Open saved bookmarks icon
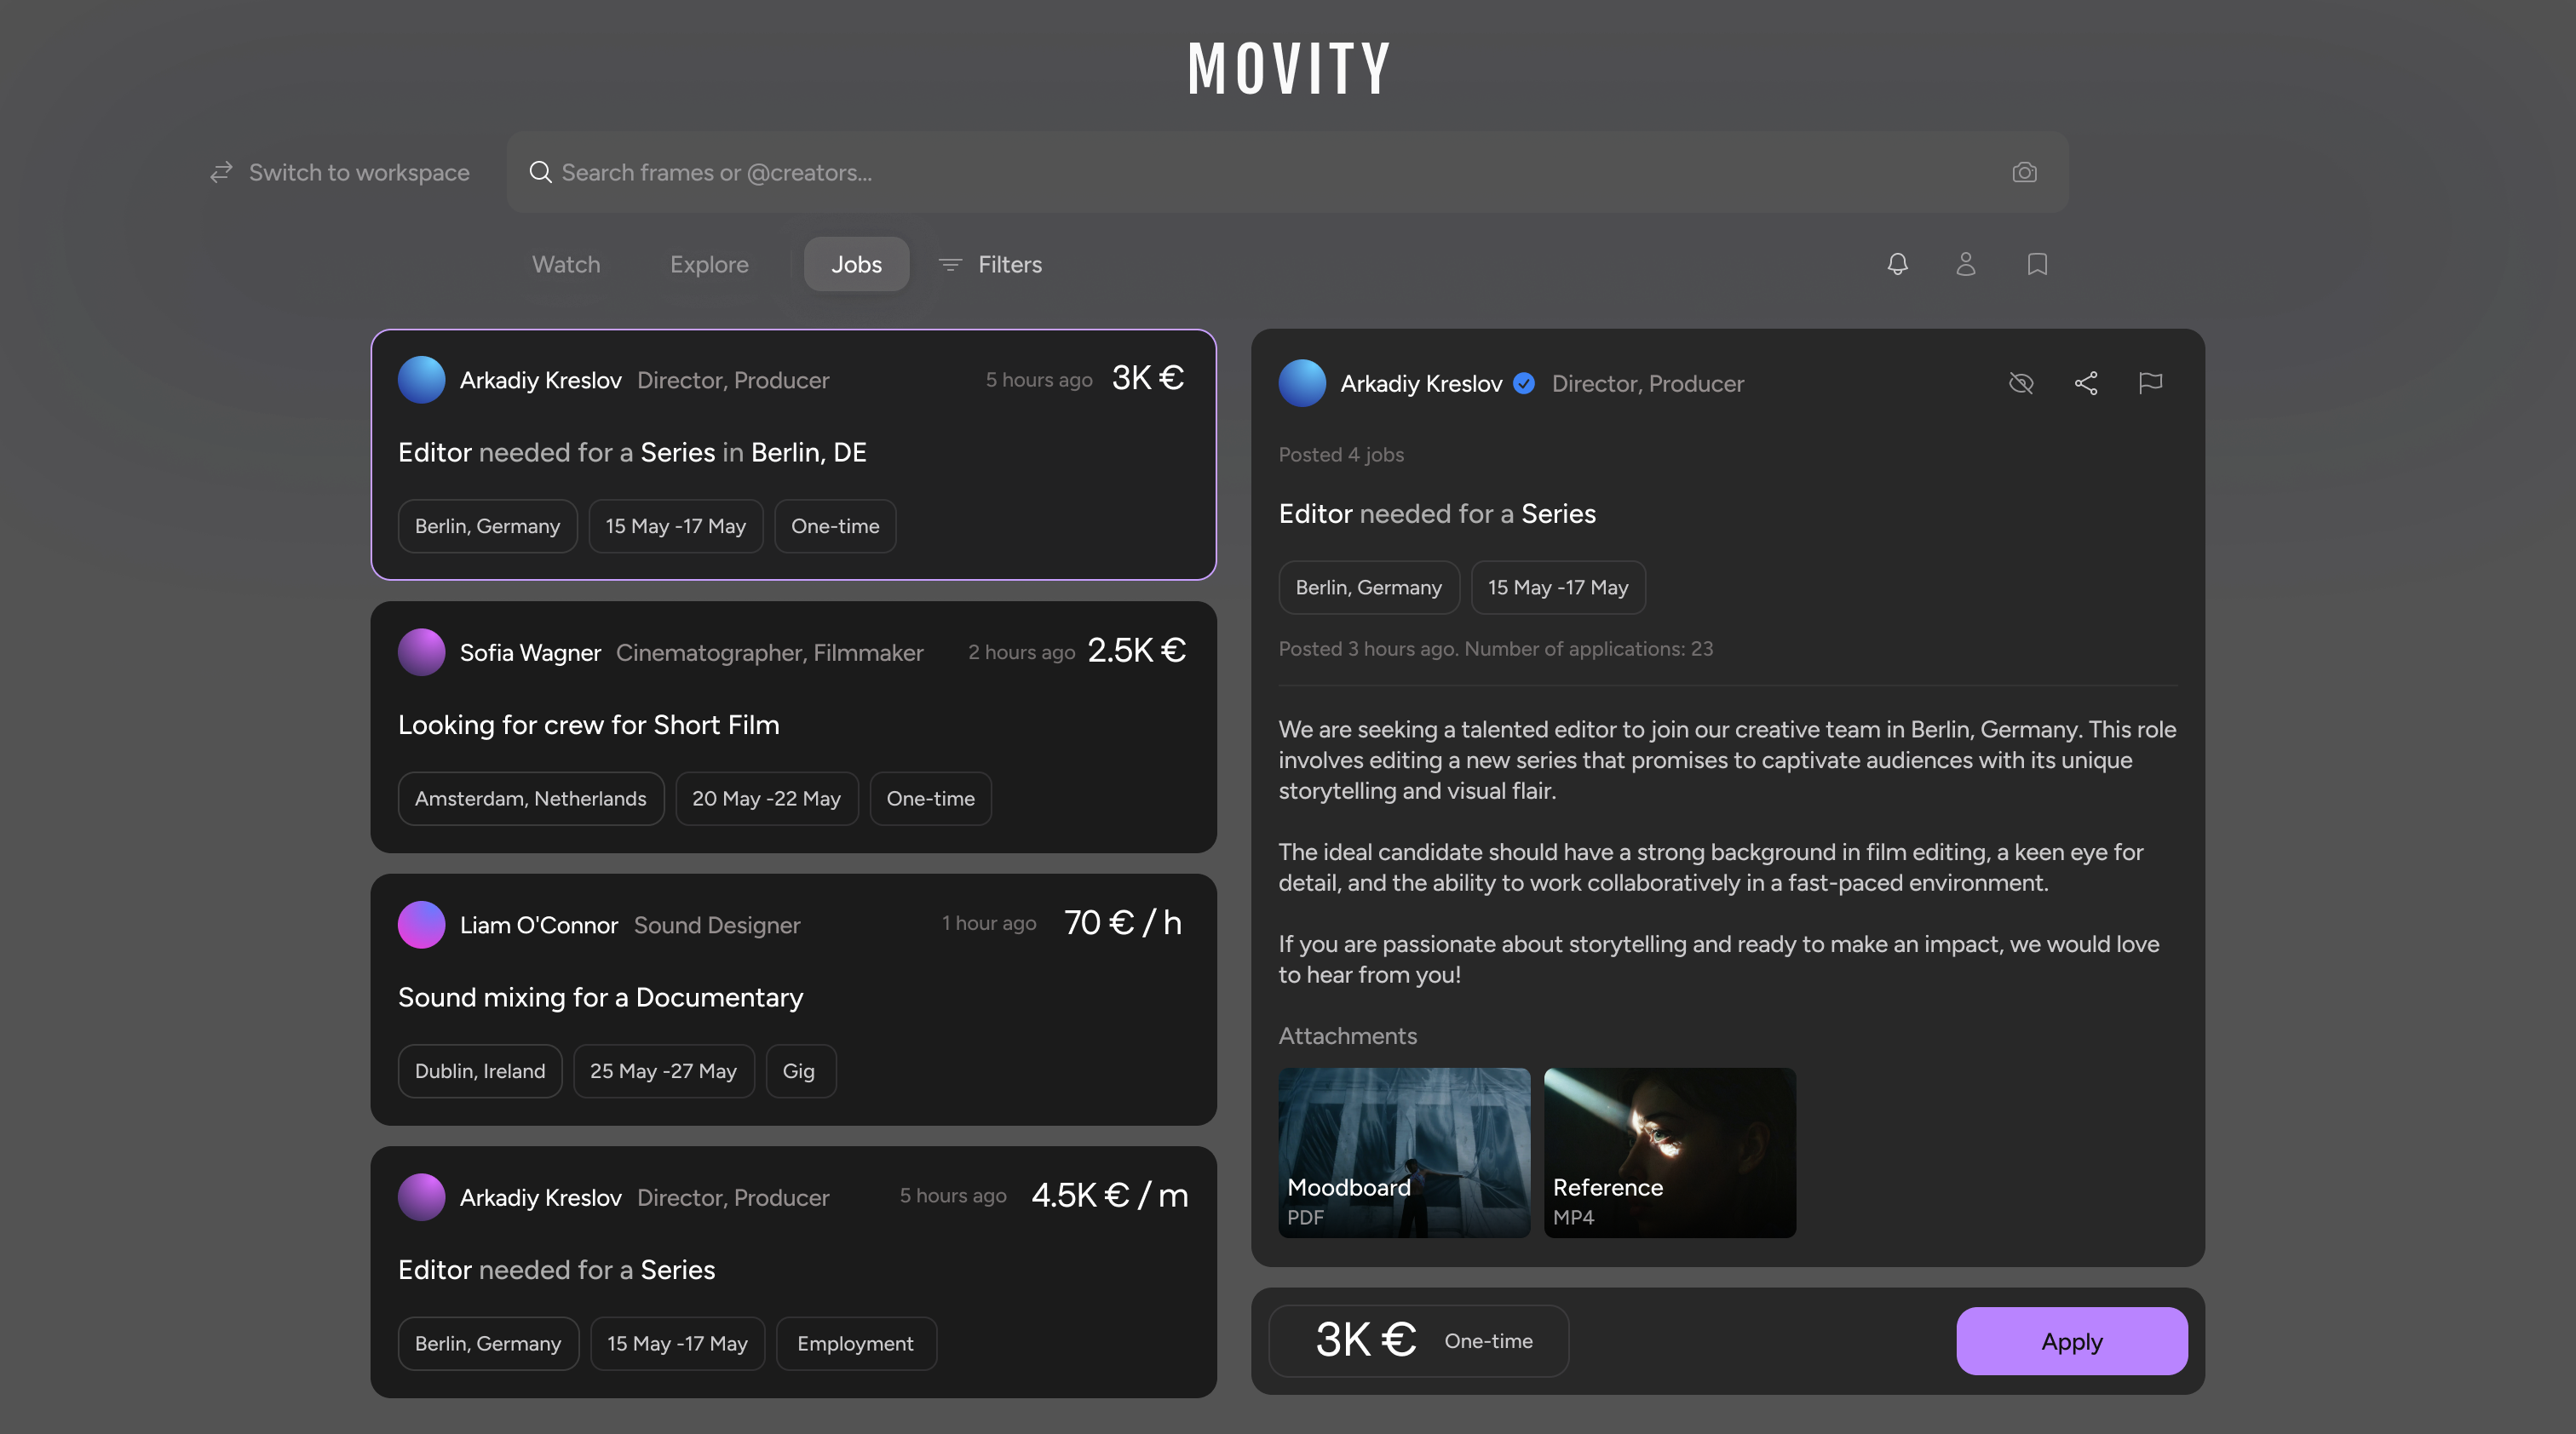The image size is (2576, 1434). 2037,264
